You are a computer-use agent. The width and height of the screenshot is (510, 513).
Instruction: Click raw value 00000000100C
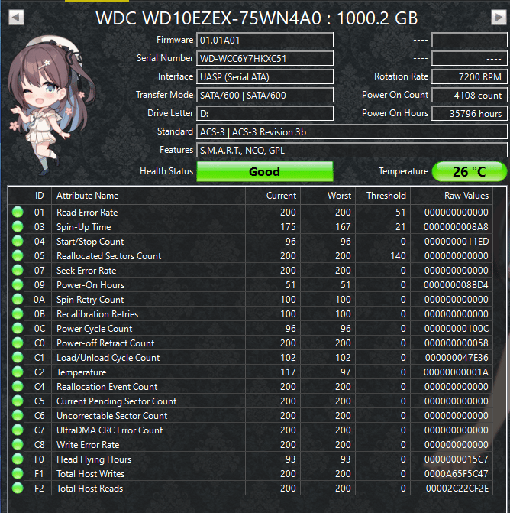457,329
